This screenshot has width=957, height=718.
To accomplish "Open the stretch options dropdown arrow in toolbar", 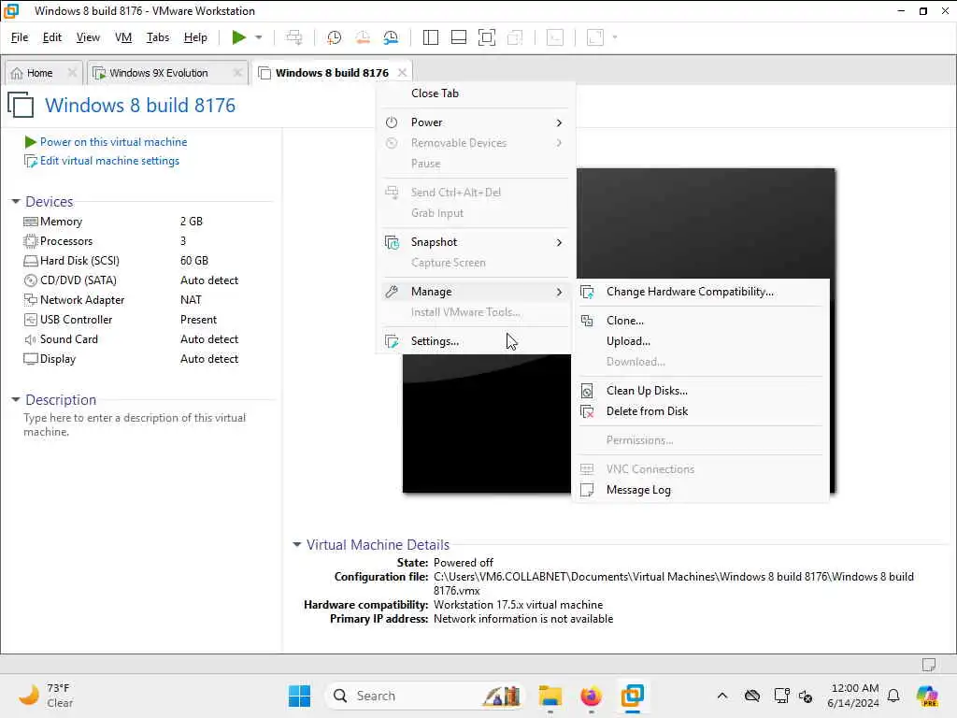I will pyautogui.click(x=615, y=37).
